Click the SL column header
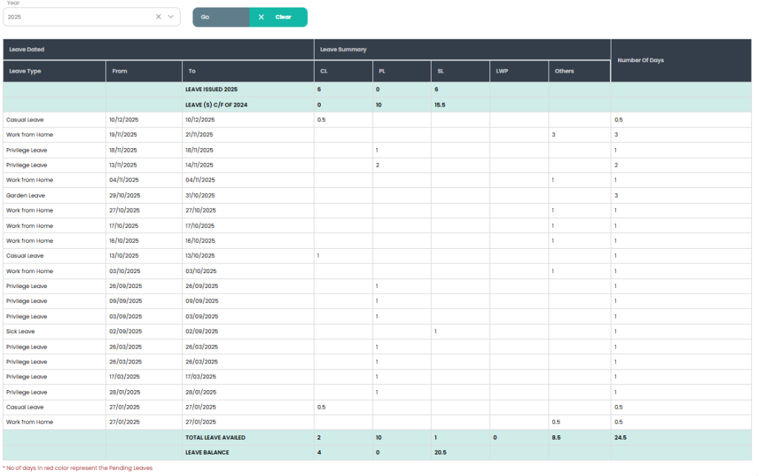758x476 pixels. click(441, 71)
